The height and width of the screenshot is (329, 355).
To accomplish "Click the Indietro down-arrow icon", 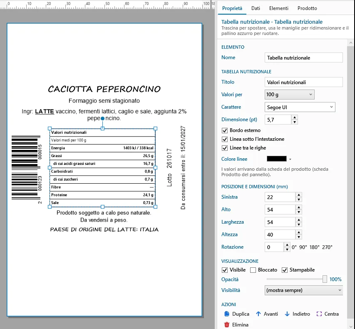I will [x=287, y=314].
